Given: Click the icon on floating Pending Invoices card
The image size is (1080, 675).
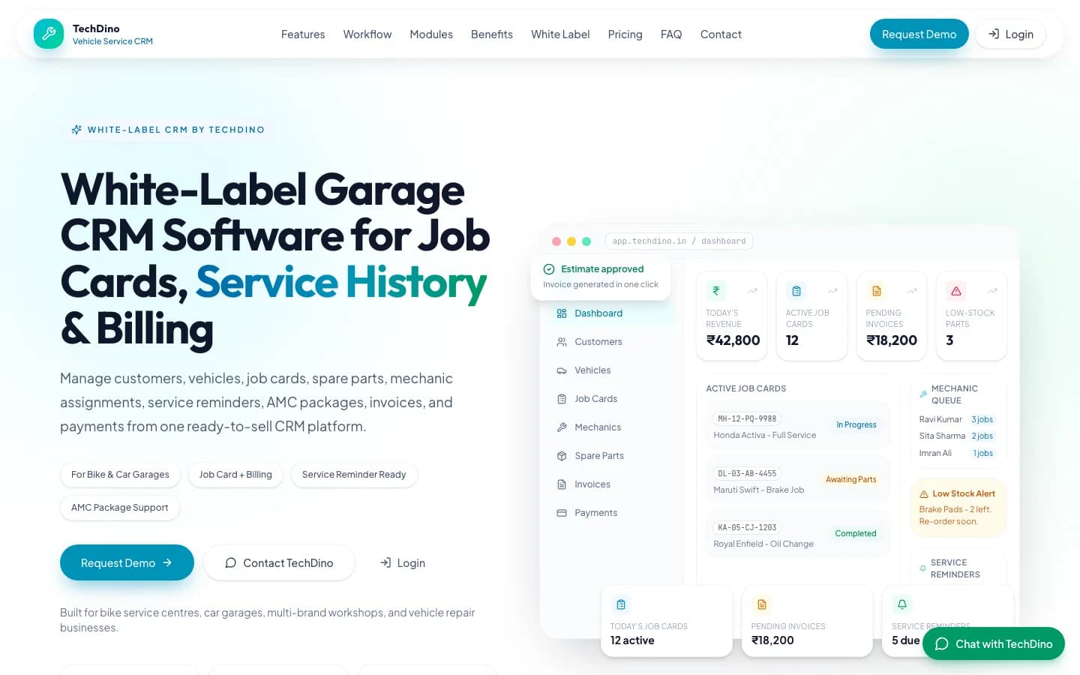Looking at the screenshot, I should 762,604.
